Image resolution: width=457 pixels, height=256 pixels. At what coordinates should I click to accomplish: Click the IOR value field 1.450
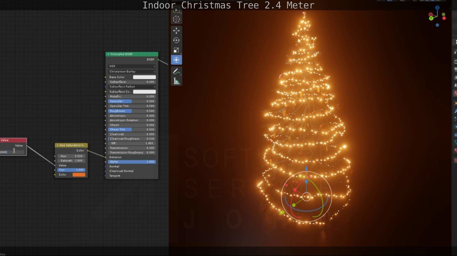pos(132,143)
